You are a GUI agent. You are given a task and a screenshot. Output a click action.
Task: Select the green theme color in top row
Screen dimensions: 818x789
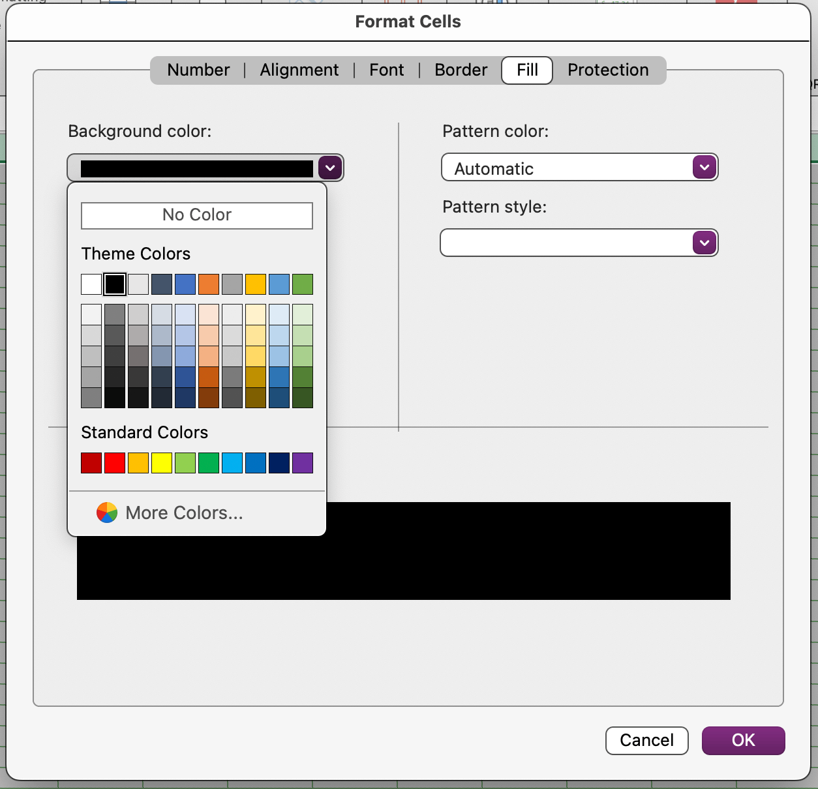click(303, 284)
